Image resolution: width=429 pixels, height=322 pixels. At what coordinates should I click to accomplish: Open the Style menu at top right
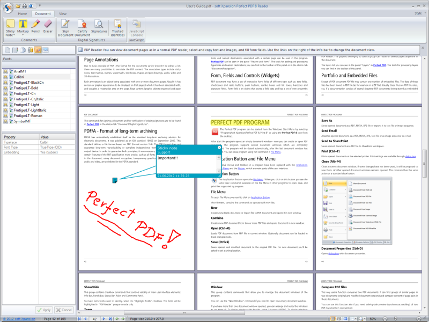coord(420,13)
